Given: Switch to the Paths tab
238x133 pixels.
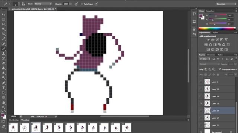Looking at the screenshot, I should pos(220,55).
